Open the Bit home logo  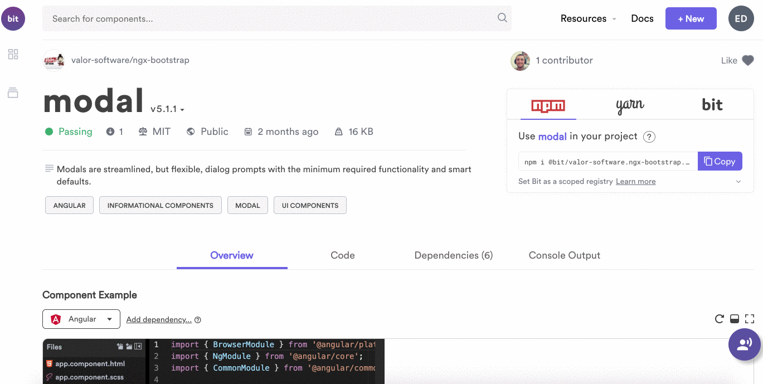coord(13,19)
